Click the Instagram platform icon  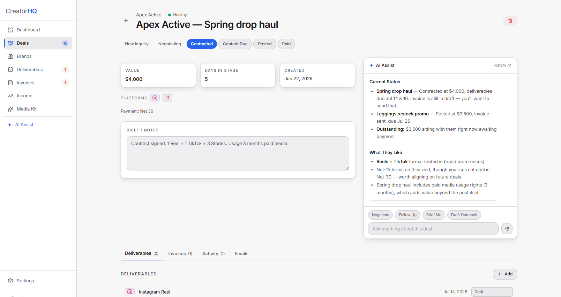(155, 98)
